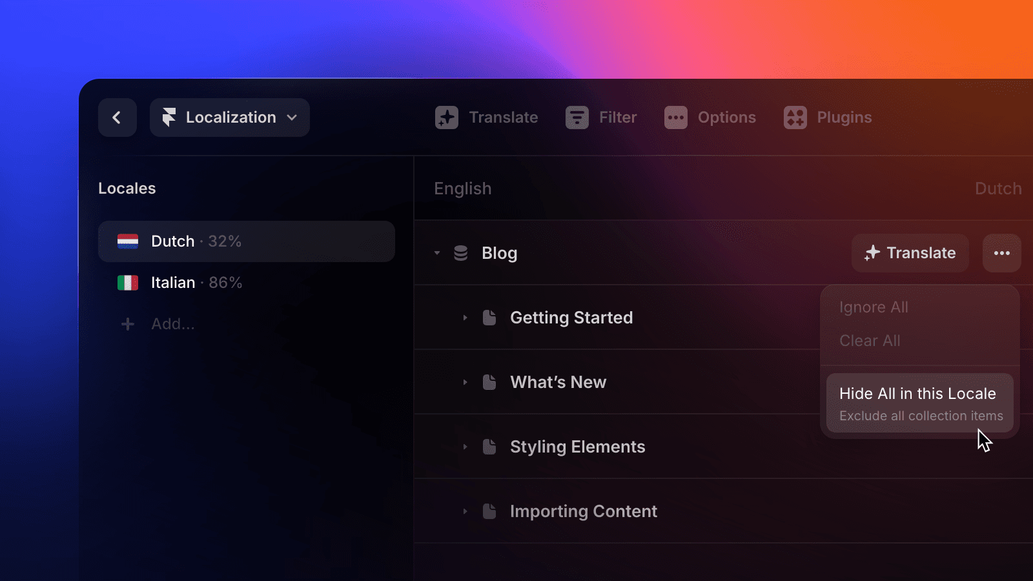Viewport: 1033px width, 581px height.
Task: Click the Translate label in top toolbar
Action: coord(504,117)
